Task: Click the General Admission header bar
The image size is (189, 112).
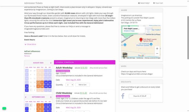Action: coord(85,62)
